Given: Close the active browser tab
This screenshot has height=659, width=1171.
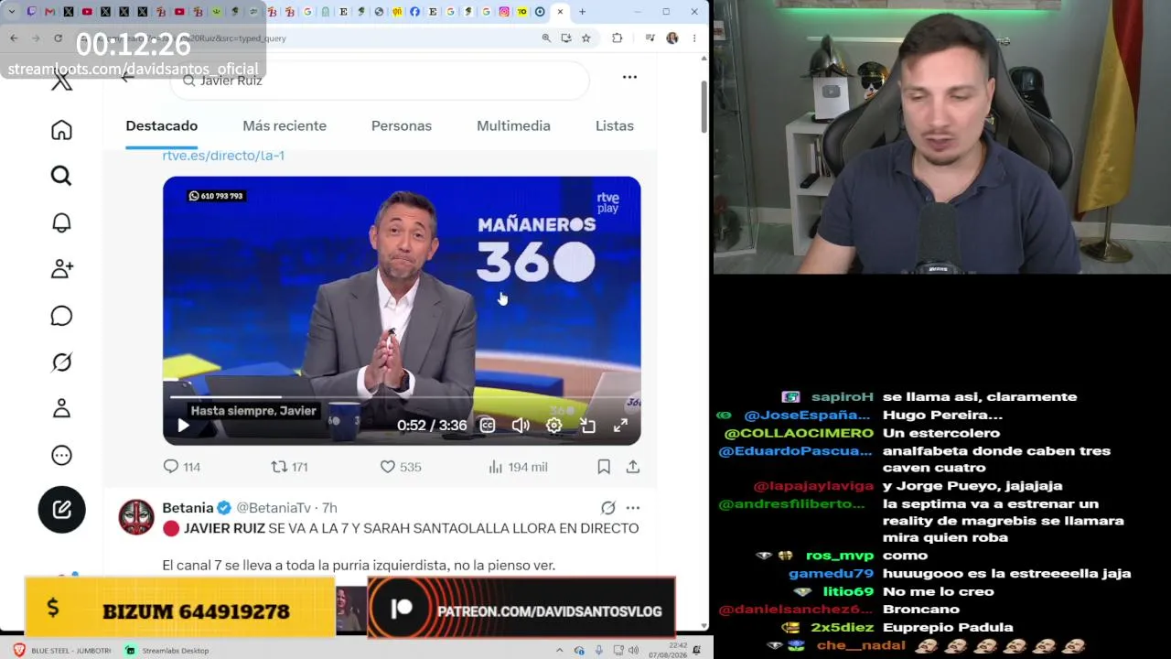Looking at the screenshot, I should click(560, 12).
